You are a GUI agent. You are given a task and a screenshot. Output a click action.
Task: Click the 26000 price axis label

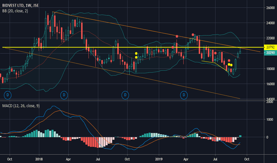coord(270,8)
